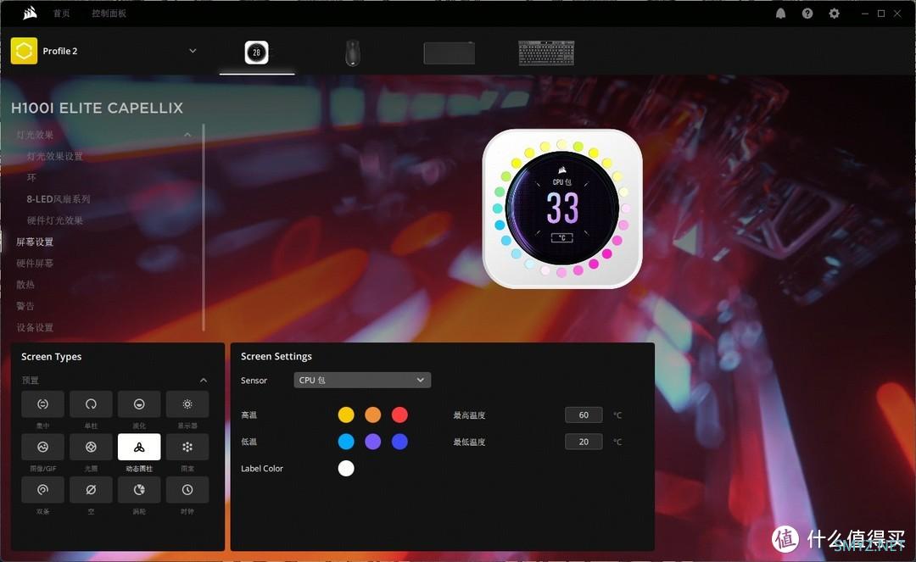Choose the 动态圆柱 three-petal screen type
This screenshot has width=916, height=562.
pyautogui.click(x=139, y=447)
